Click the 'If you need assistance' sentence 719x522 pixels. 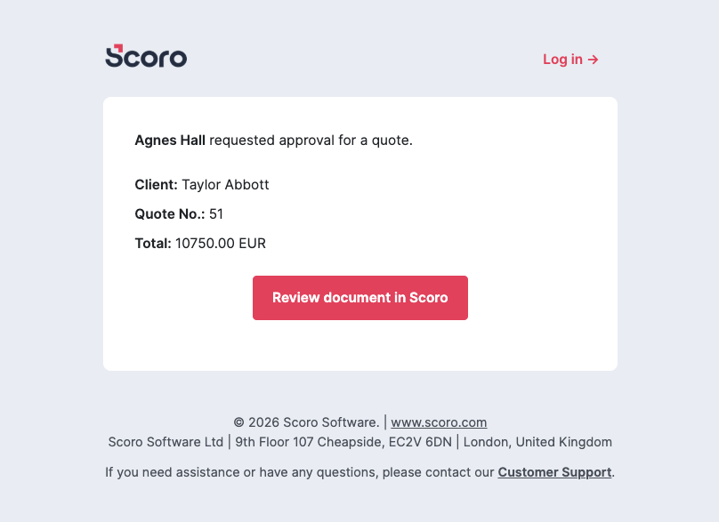[x=299, y=472]
